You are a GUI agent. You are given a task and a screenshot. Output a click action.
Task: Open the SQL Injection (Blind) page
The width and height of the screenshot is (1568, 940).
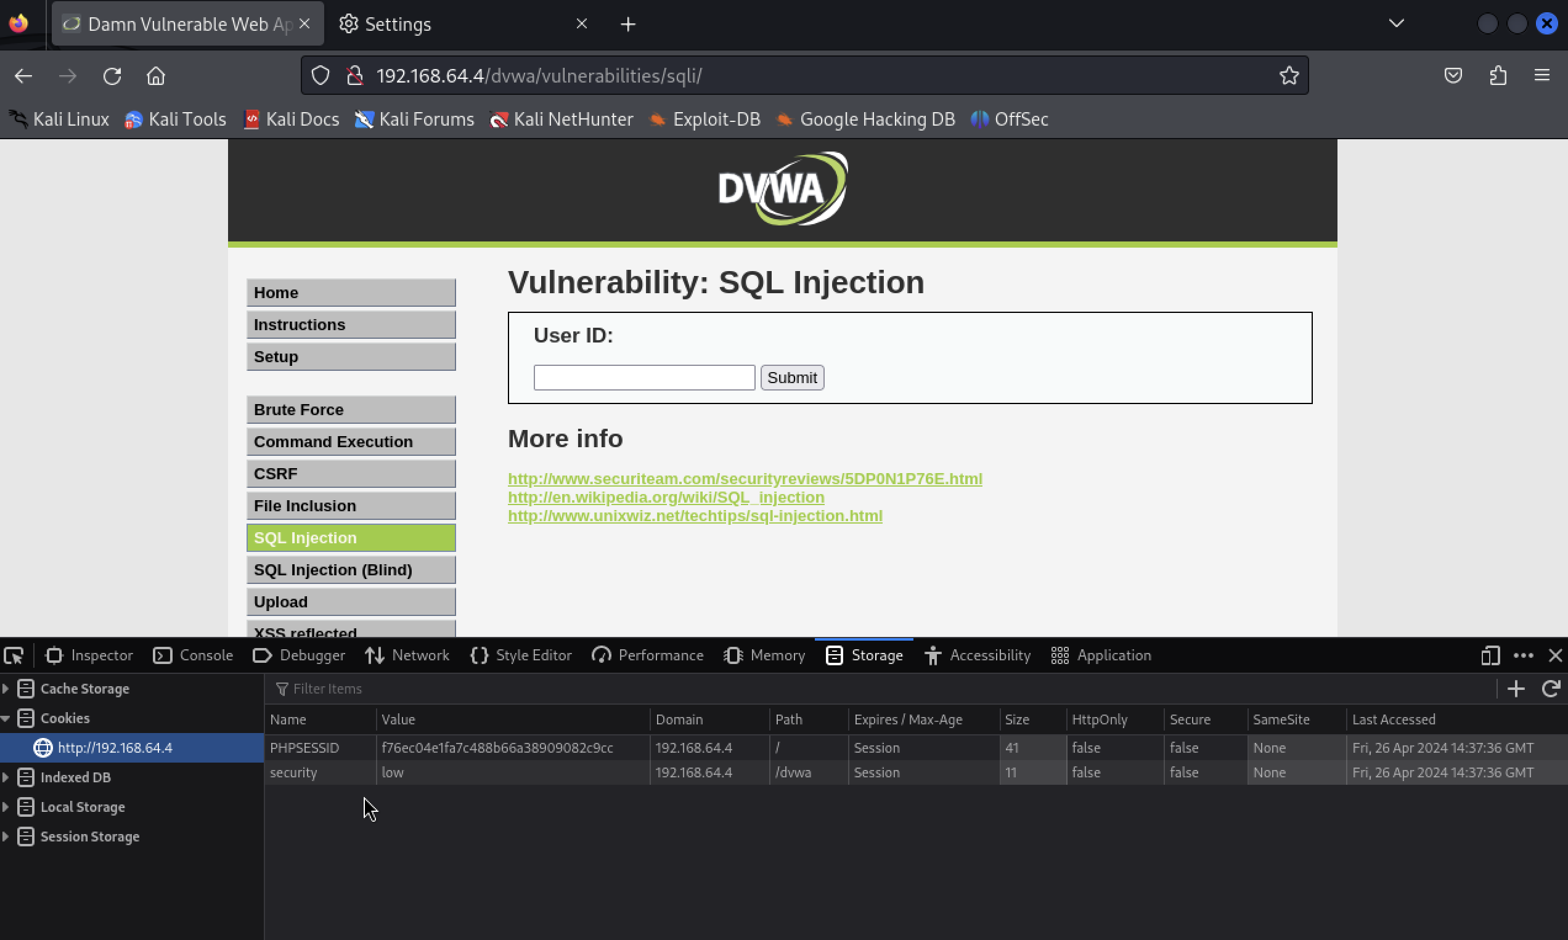(351, 570)
